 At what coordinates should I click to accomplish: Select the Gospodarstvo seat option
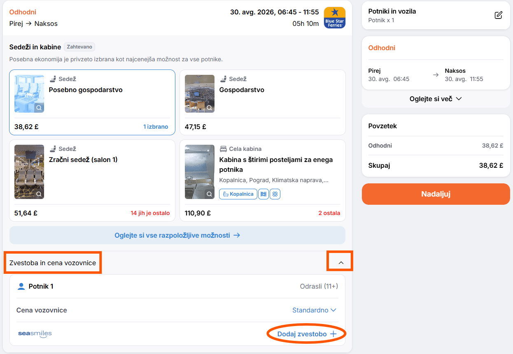(x=263, y=102)
